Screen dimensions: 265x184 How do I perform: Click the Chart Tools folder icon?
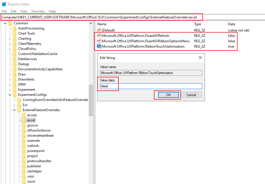coord(15,33)
